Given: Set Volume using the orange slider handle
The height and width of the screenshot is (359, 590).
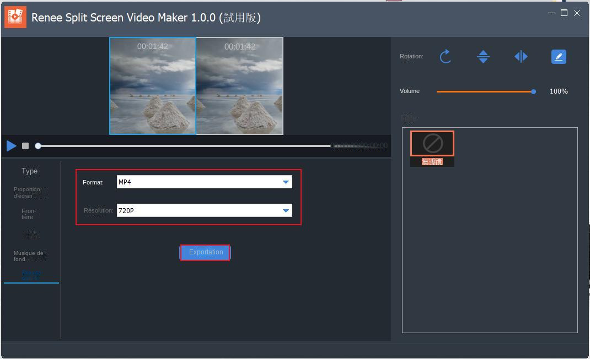Looking at the screenshot, I should click(x=533, y=91).
